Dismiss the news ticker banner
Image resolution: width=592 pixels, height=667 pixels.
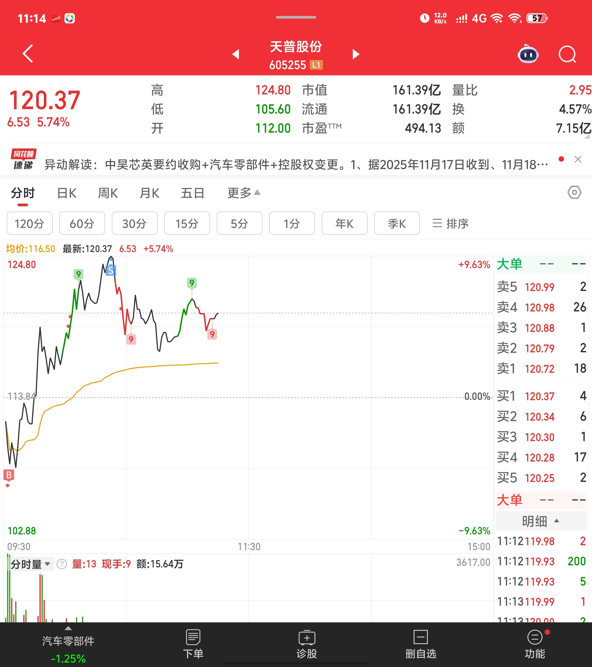[x=578, y=159]
